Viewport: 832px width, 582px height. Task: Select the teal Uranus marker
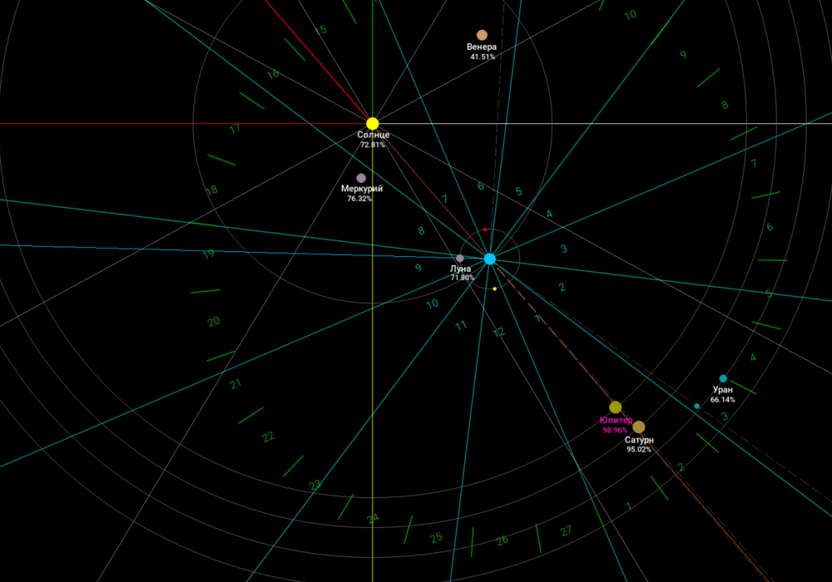click(x=723, y=378)
